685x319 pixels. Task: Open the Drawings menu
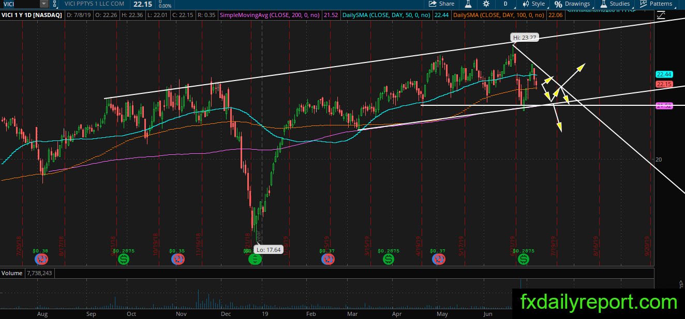pyautogui.click(x=572, y=4)
